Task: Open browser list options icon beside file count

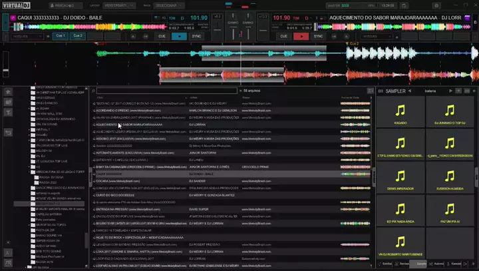Action: [x=371, y=91]
